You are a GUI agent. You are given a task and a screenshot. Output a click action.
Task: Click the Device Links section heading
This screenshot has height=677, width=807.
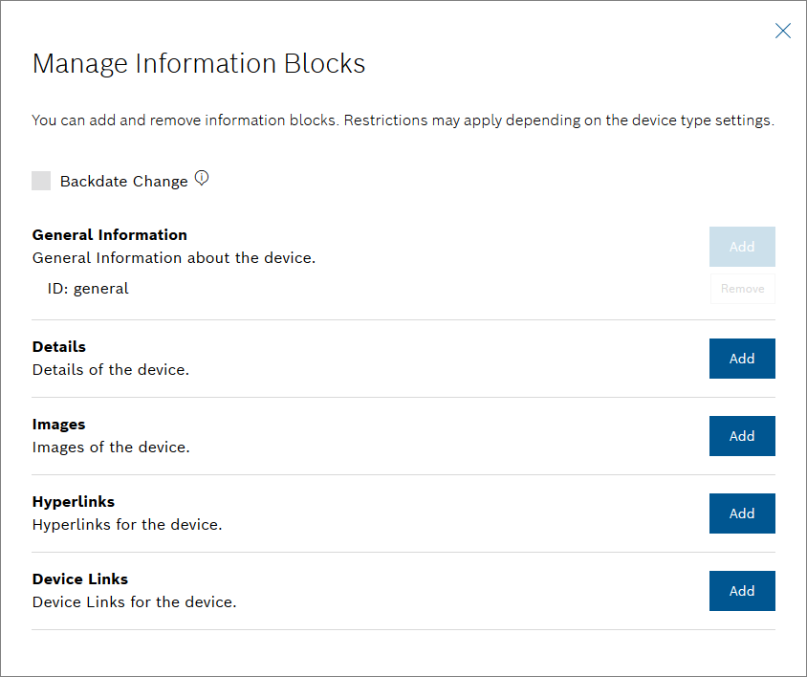tap(80, 579)
